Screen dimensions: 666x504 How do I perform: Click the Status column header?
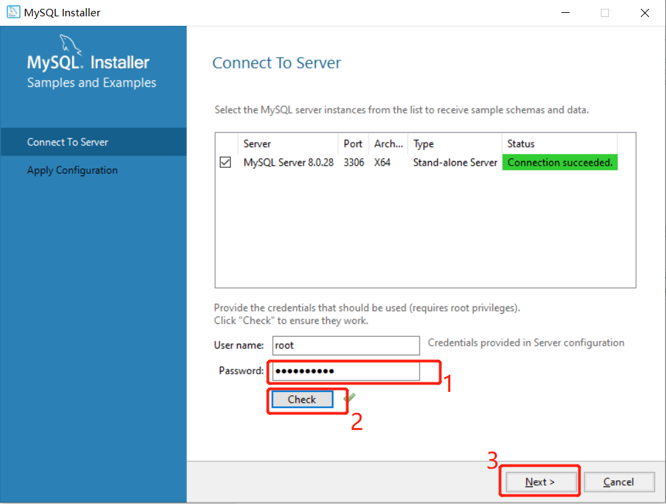(x=560, y=143)
